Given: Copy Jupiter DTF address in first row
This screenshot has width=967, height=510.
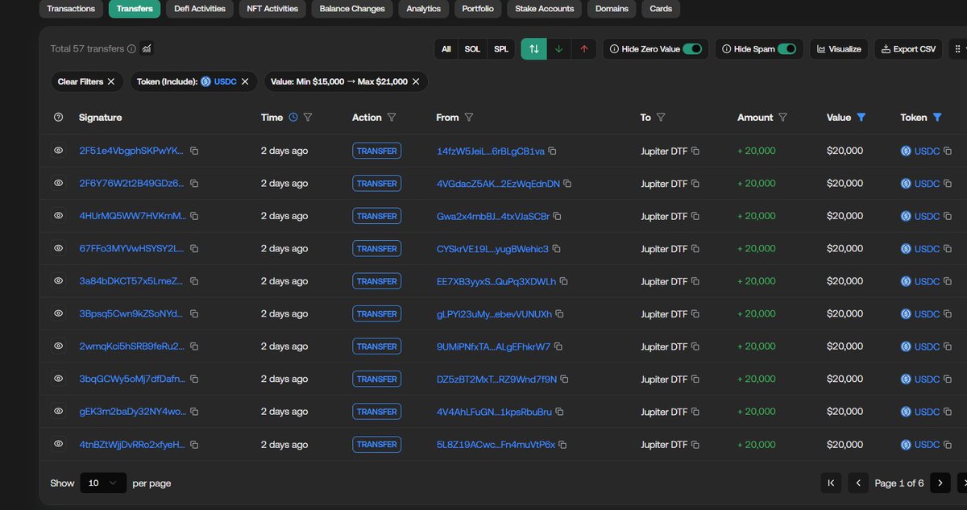Looking at the screenshot, I should point(695,151).
